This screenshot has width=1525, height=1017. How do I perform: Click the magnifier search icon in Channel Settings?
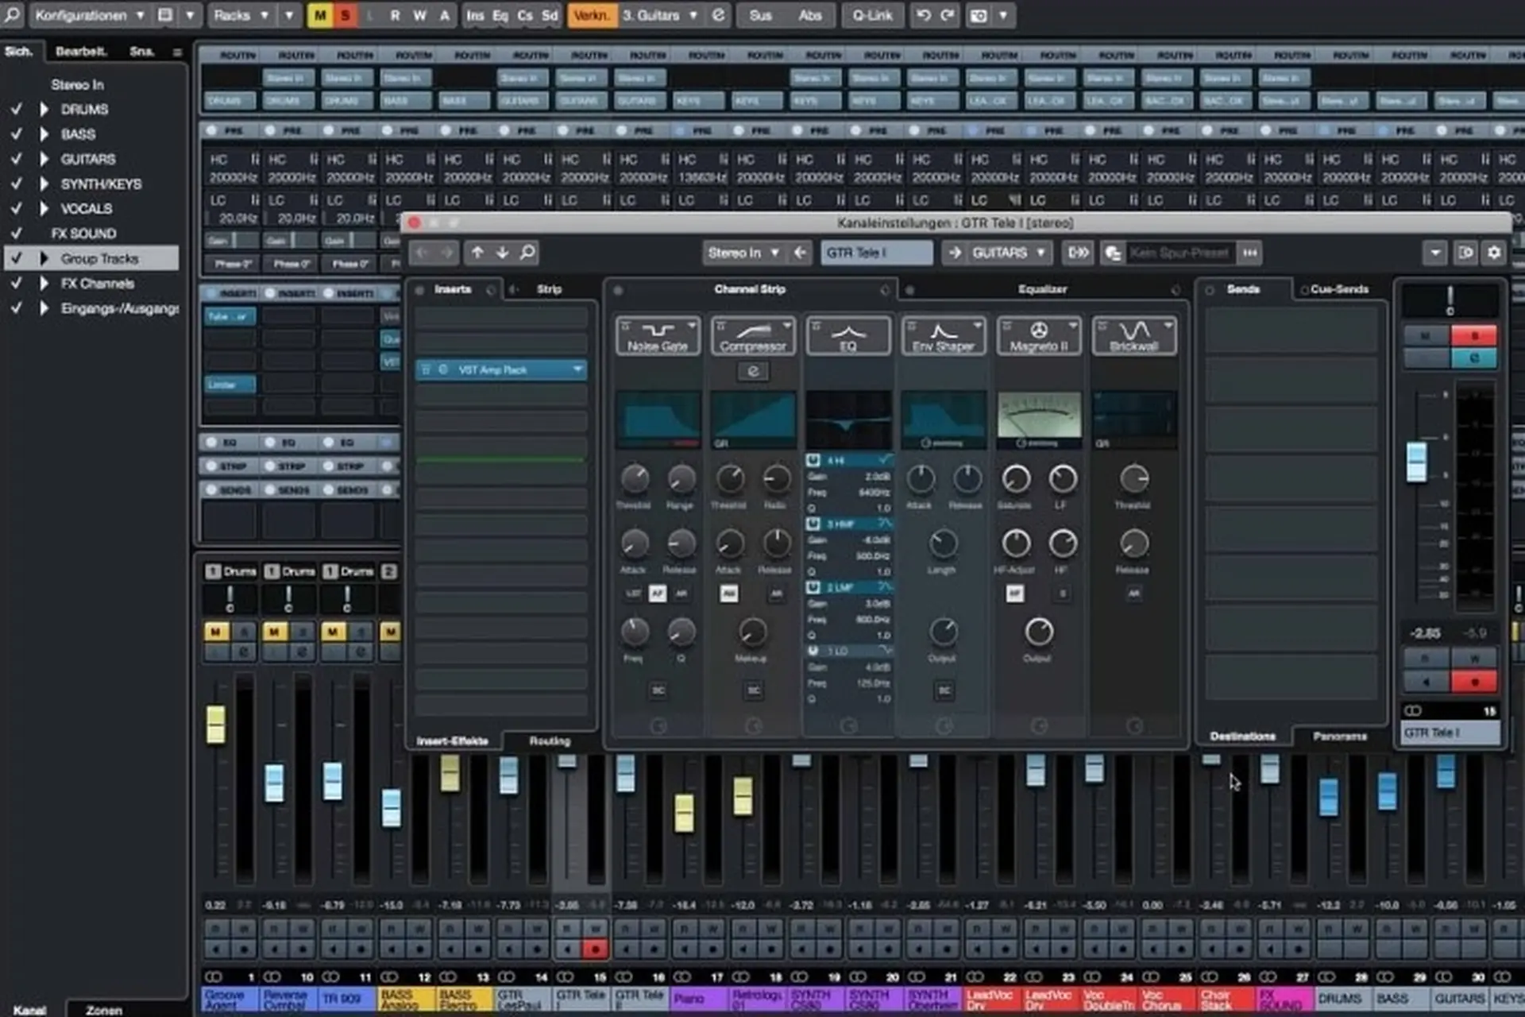[x=526, y=253]
